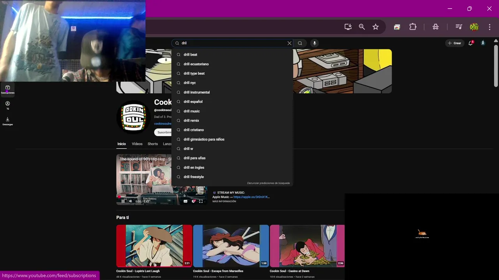Mute the featured video volume

(130, 201)
